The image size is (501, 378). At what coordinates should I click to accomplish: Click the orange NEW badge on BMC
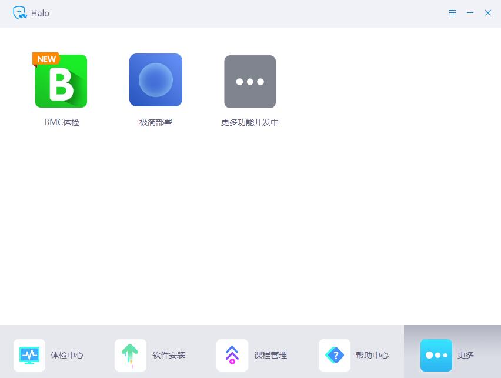click(x=46, y=59)
